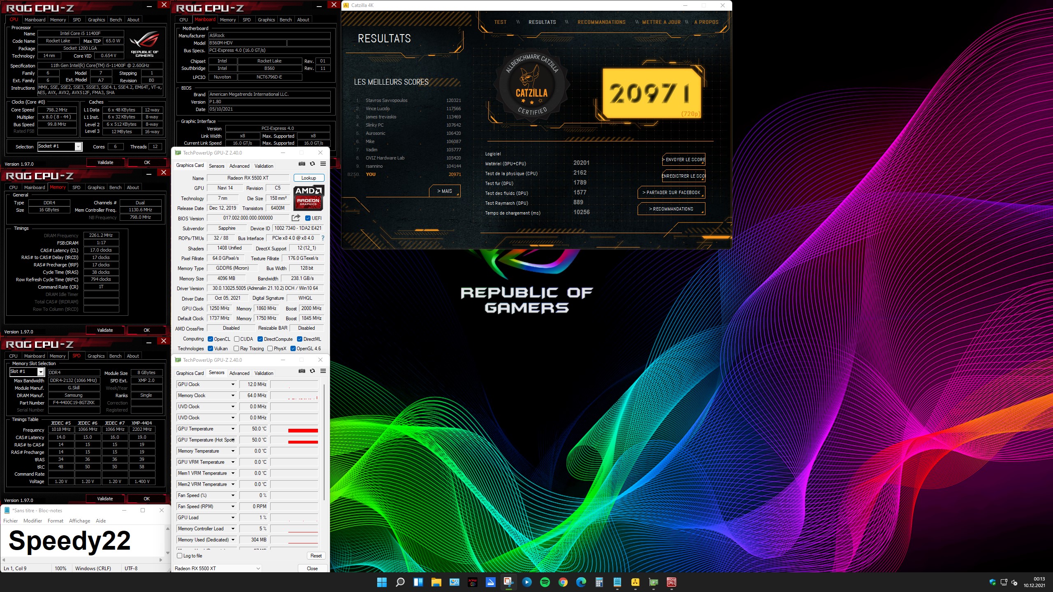The image size is (1053, 592).
Task: Click Notepad horizontal scrollbar
Action: tap(82, 560)
